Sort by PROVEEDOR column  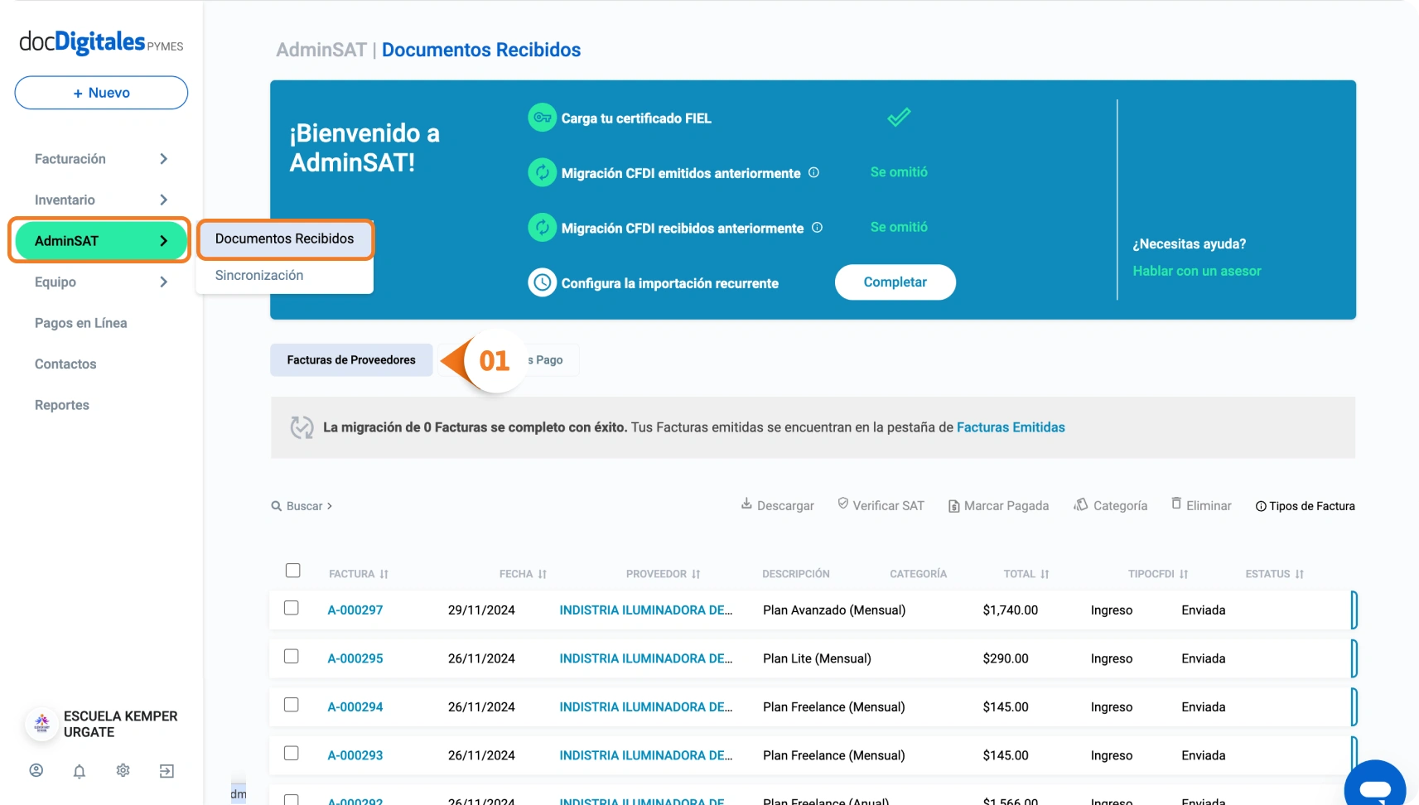coord(663,574)
